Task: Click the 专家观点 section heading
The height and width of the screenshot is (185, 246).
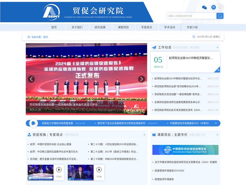Action: pyautogui.click(x=56, y=135)
